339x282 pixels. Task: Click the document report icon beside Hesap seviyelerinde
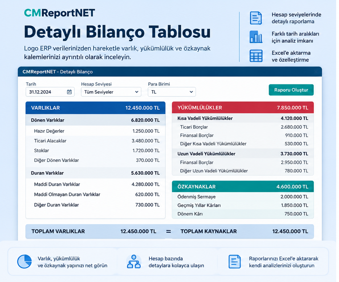tap(256, 18)
